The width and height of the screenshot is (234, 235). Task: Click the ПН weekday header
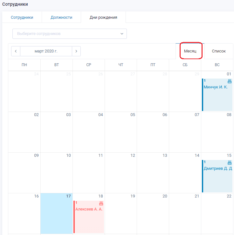pyautogui.click(x=24, y=65)
